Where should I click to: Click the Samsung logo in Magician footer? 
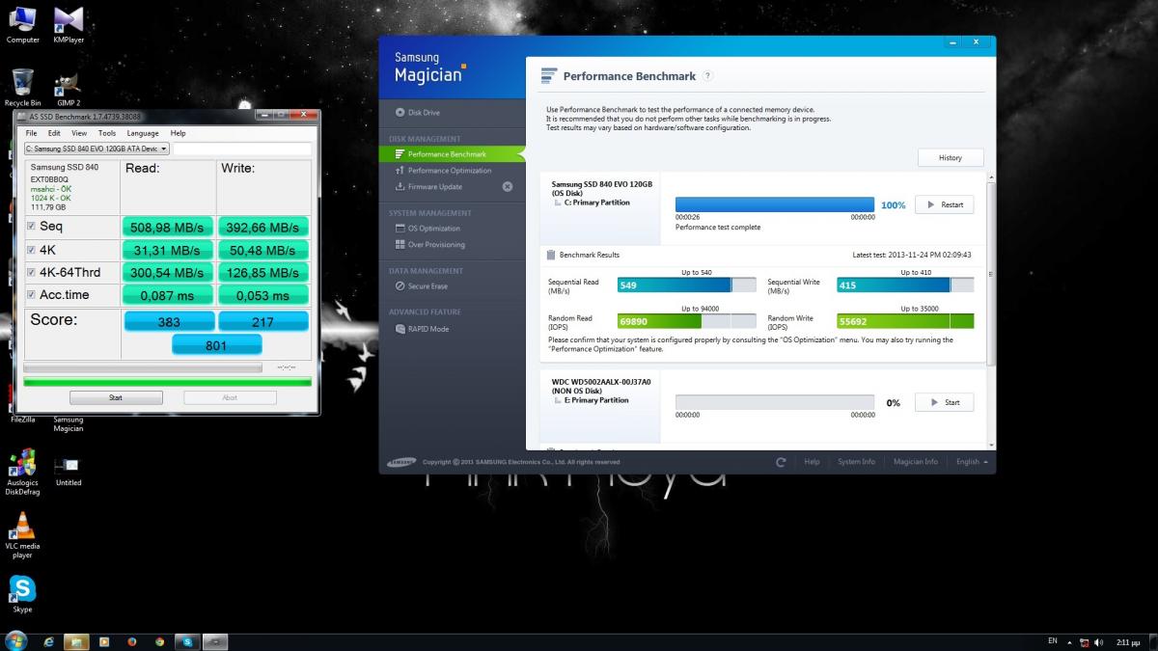point(402,461)
